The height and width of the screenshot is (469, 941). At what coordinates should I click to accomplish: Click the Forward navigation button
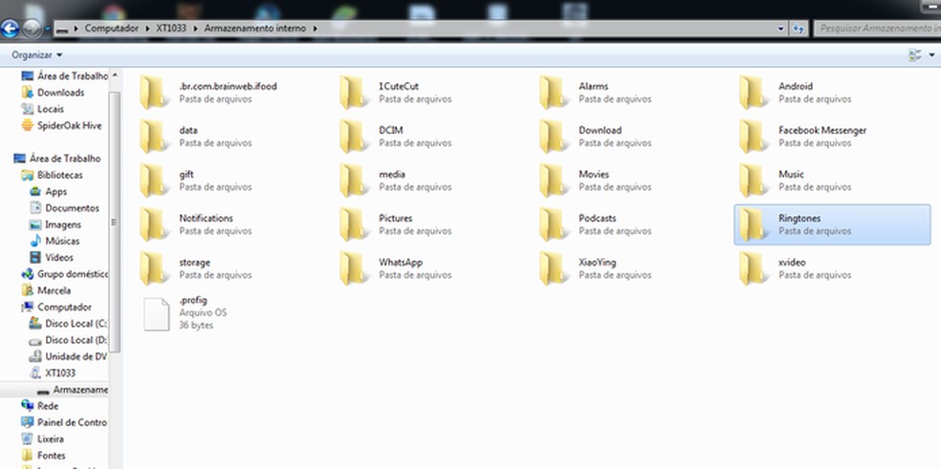pyautogui.click(x=32, y=29)
